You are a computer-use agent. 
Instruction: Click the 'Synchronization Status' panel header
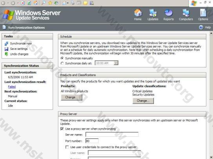click(27, 66)
